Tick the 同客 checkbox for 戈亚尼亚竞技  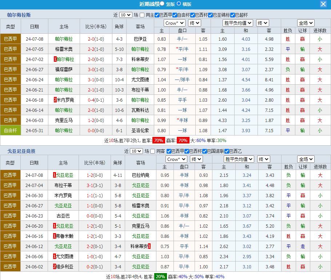[x=153, y=151]
